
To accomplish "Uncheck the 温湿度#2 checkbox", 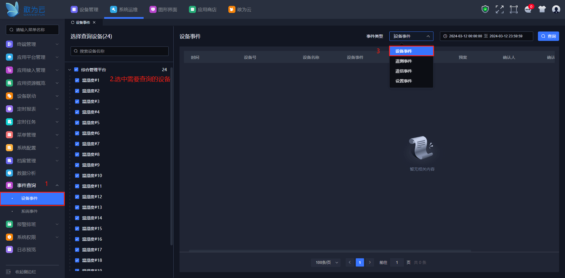I will [x=77, y=91].
